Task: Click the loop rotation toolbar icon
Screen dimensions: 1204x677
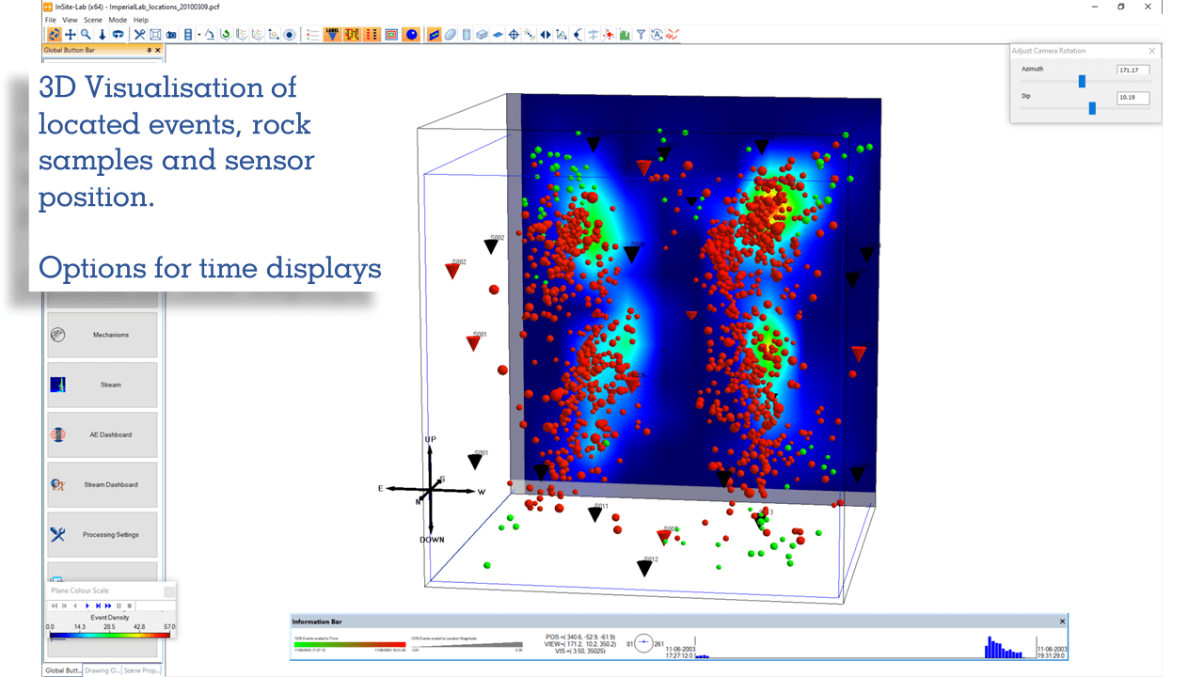Action: coord(118,35)
